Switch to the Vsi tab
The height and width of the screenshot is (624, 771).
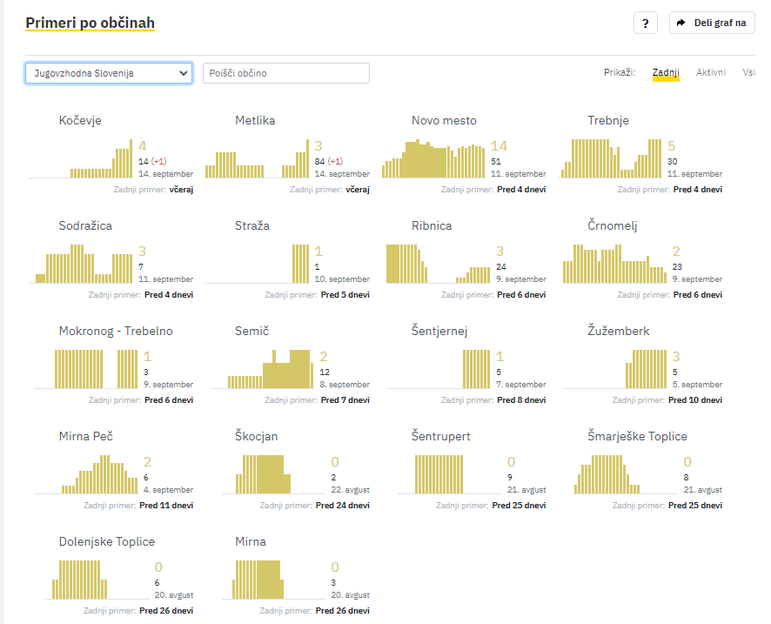(x=748, y=72)
